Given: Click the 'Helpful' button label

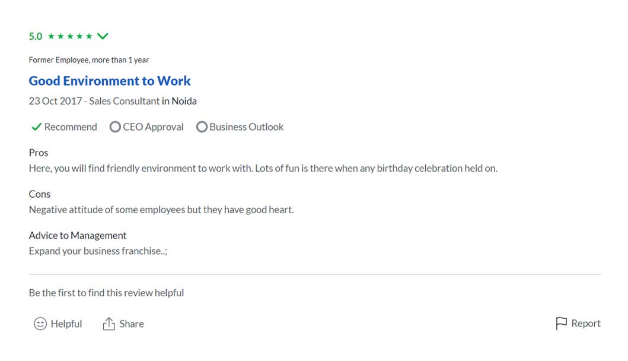Looking at the screenshot, I should pos(66,324).
